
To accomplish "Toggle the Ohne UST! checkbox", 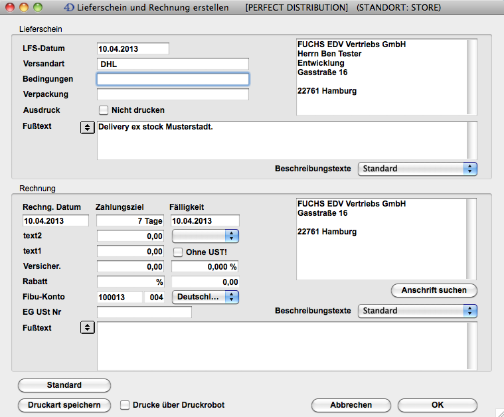I will pos(178,252).
